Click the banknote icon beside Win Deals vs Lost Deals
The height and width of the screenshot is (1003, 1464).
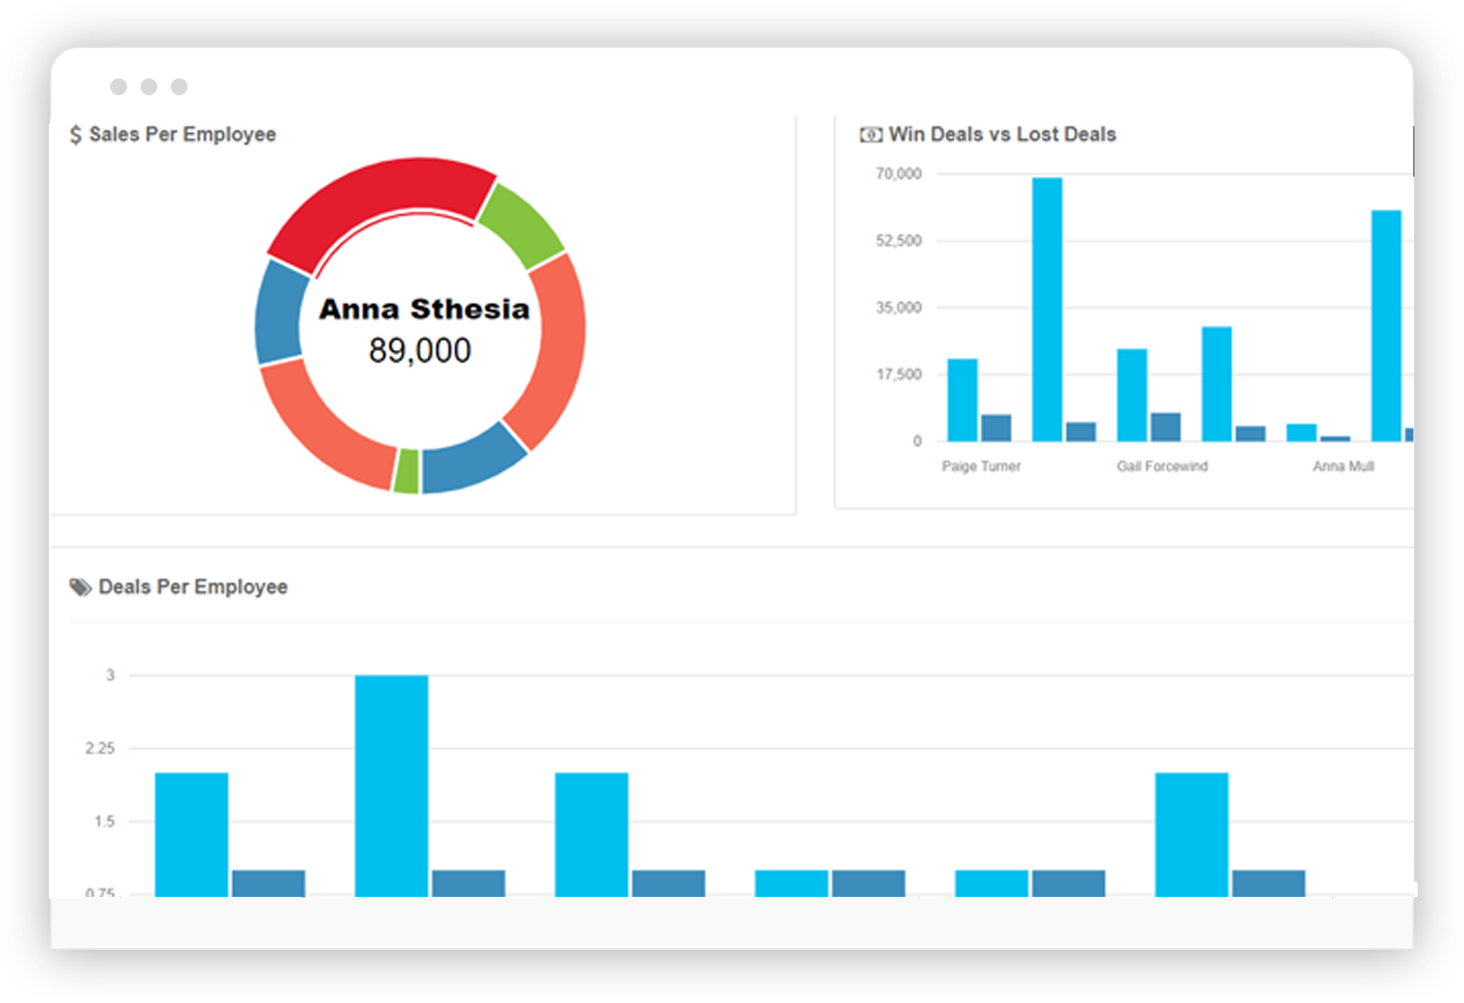click(870, 134)
